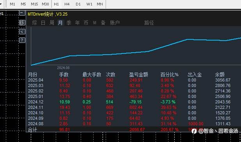
Task: Choose the H1 timeframe
Action: tap(57, 4)
